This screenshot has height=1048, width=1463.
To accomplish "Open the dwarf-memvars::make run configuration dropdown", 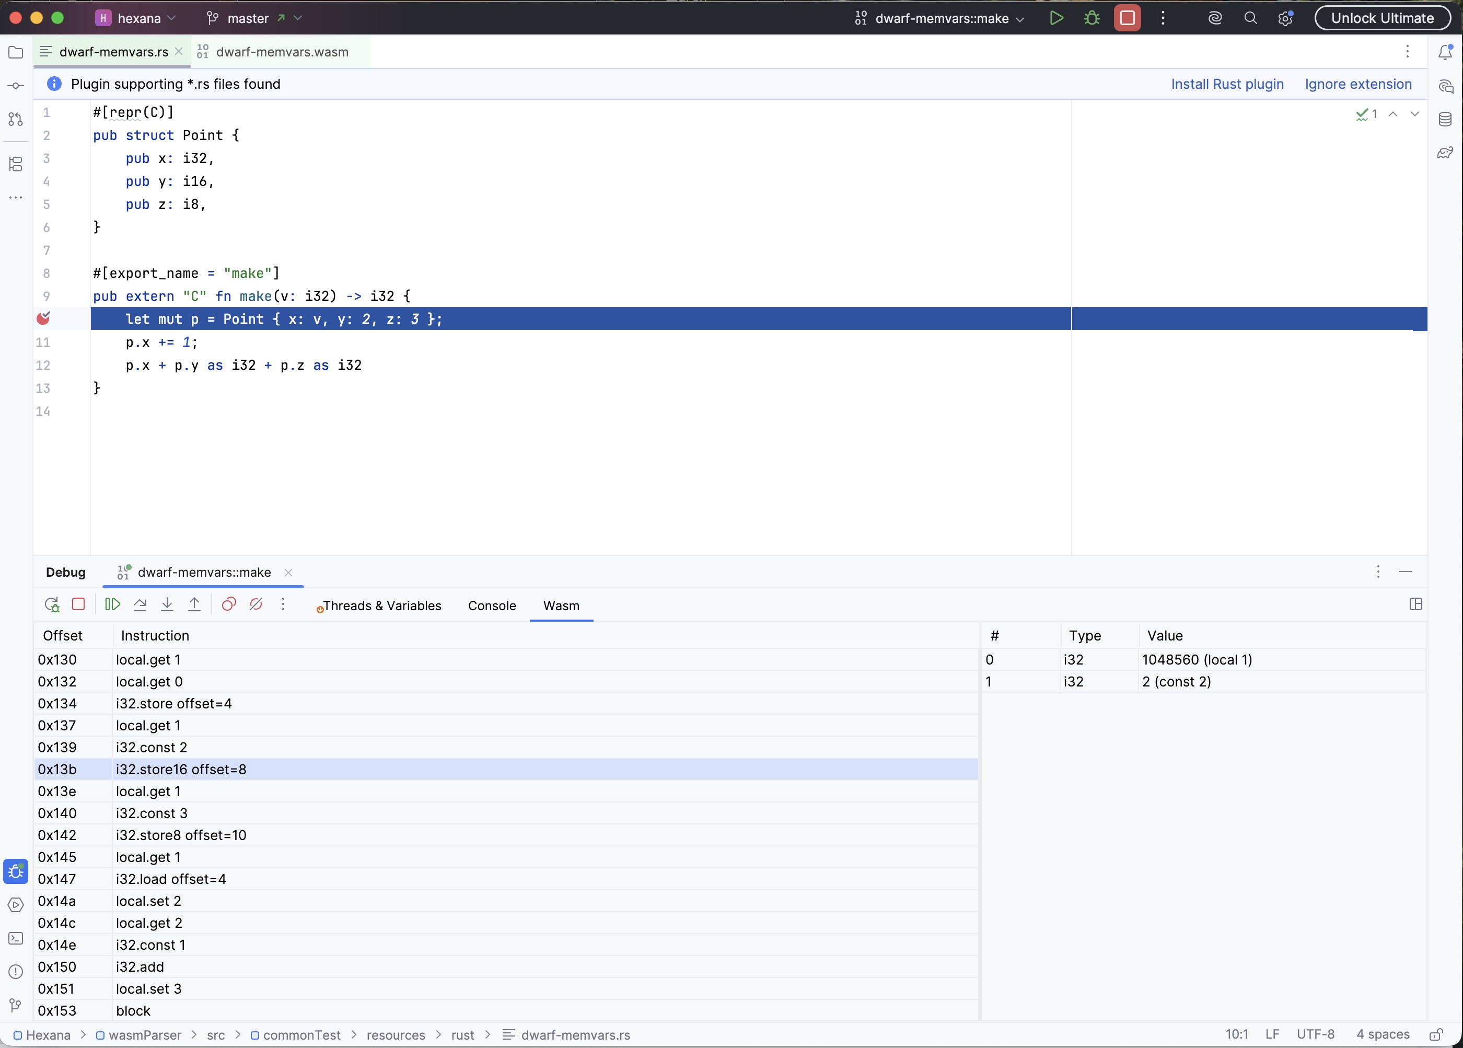I will click(940, 18).
